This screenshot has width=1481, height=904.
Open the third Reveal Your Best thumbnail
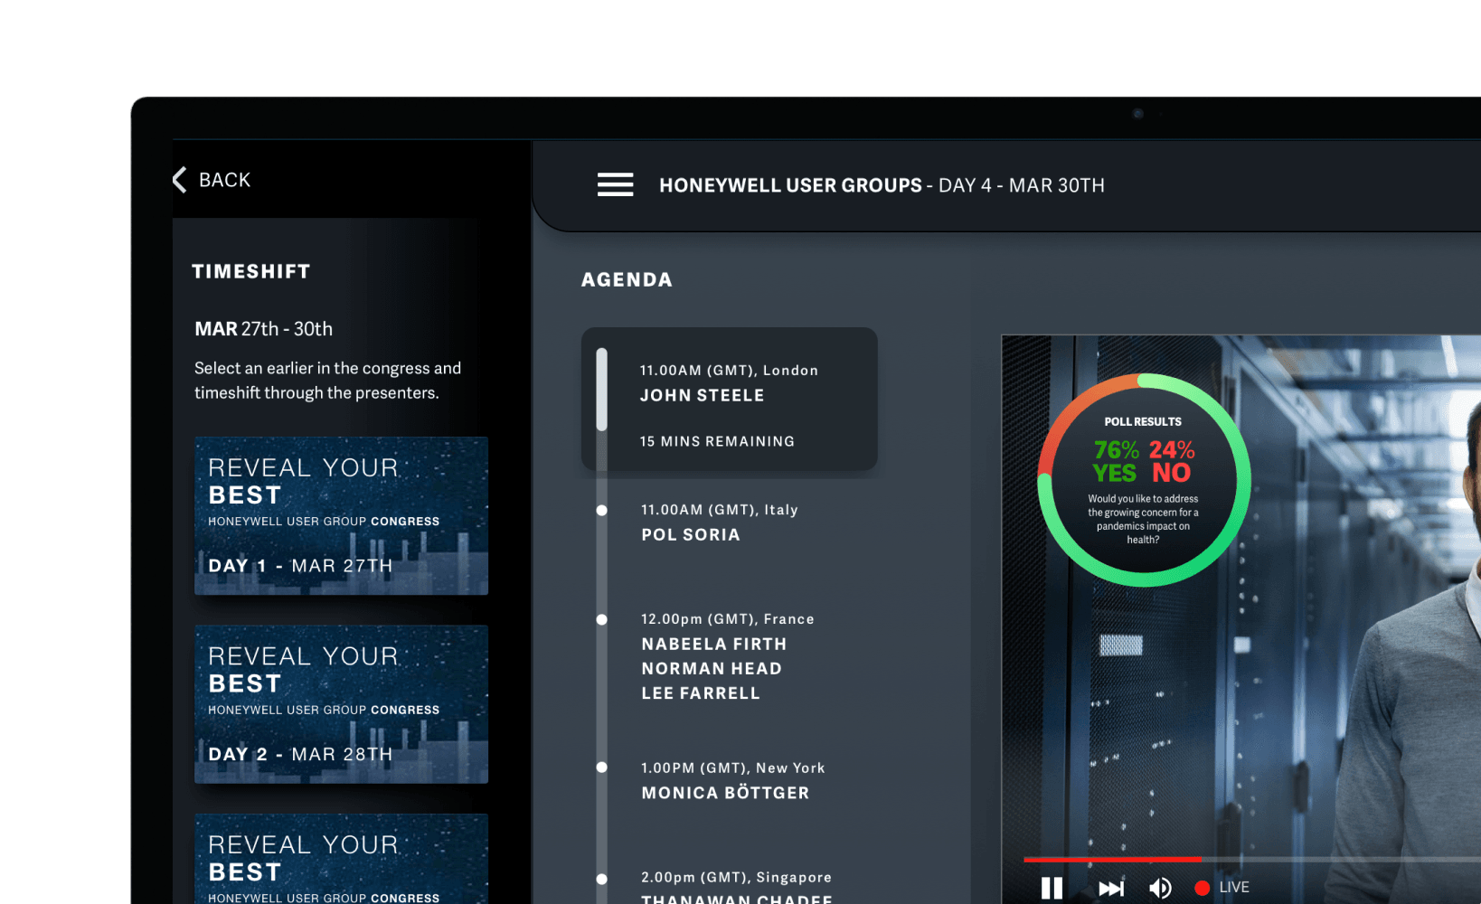341,859
